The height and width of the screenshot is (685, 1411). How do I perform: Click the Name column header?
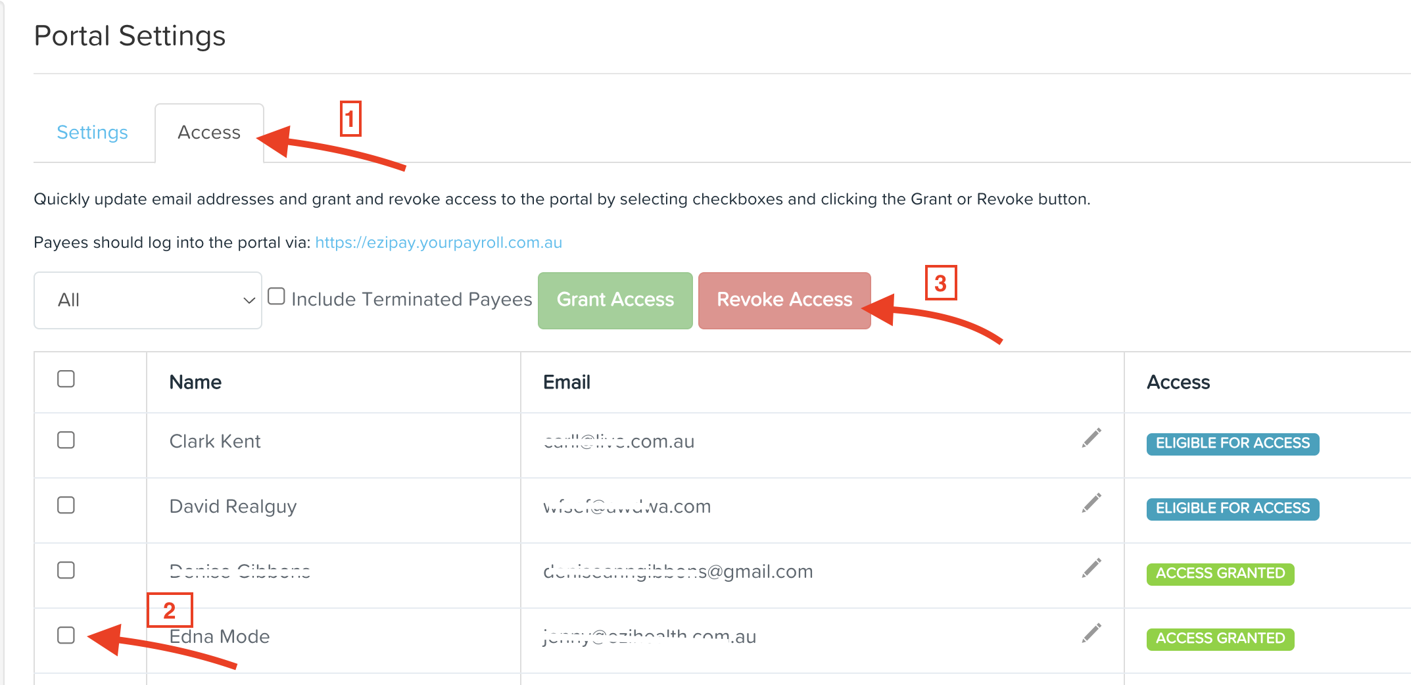tap(195, 382)
